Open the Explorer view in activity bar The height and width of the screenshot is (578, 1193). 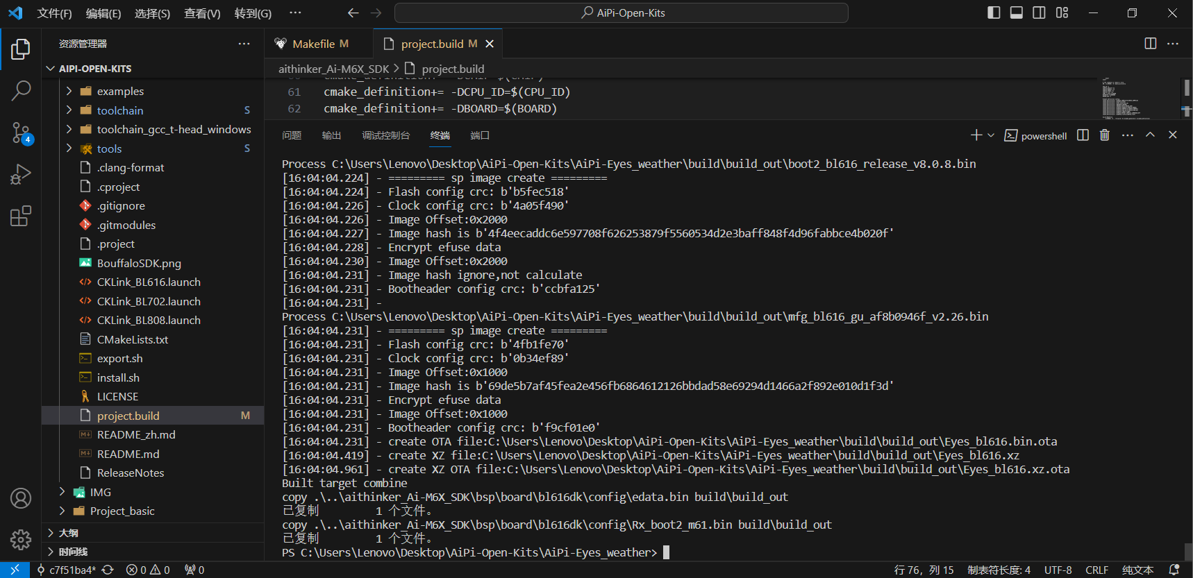click(x=21, y=49)
